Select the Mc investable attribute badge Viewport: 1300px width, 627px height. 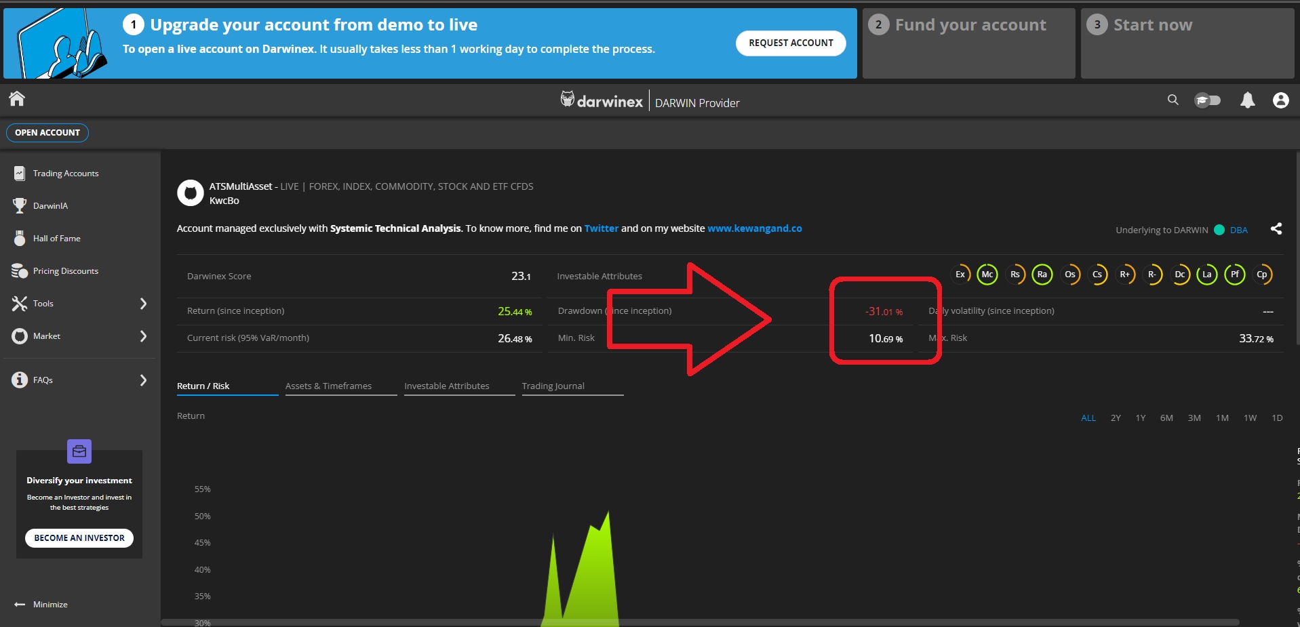(x=987, y=275)
